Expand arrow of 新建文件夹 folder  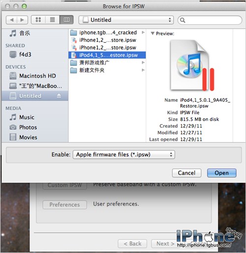coord(143,70)
